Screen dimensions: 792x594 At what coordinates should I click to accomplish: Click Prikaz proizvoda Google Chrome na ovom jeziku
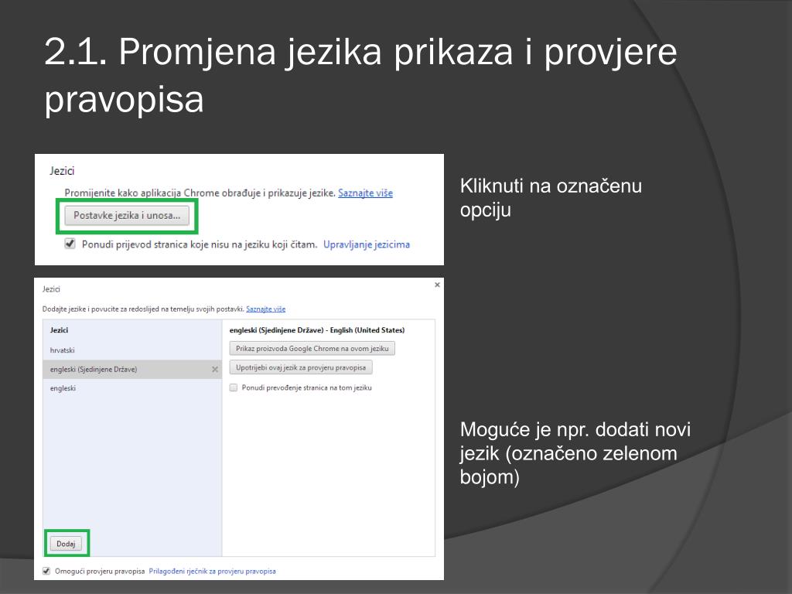[312, 349]
